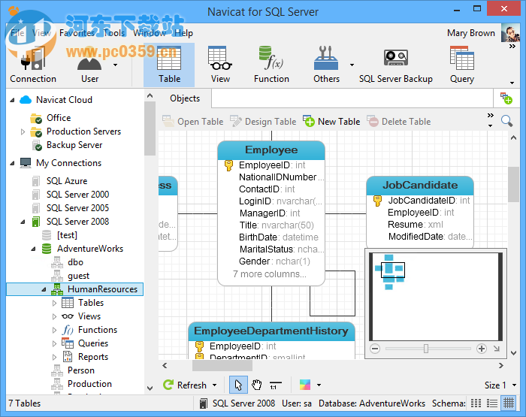Click the Open Table button
The image size is (526, 417).
click(192, 122)
